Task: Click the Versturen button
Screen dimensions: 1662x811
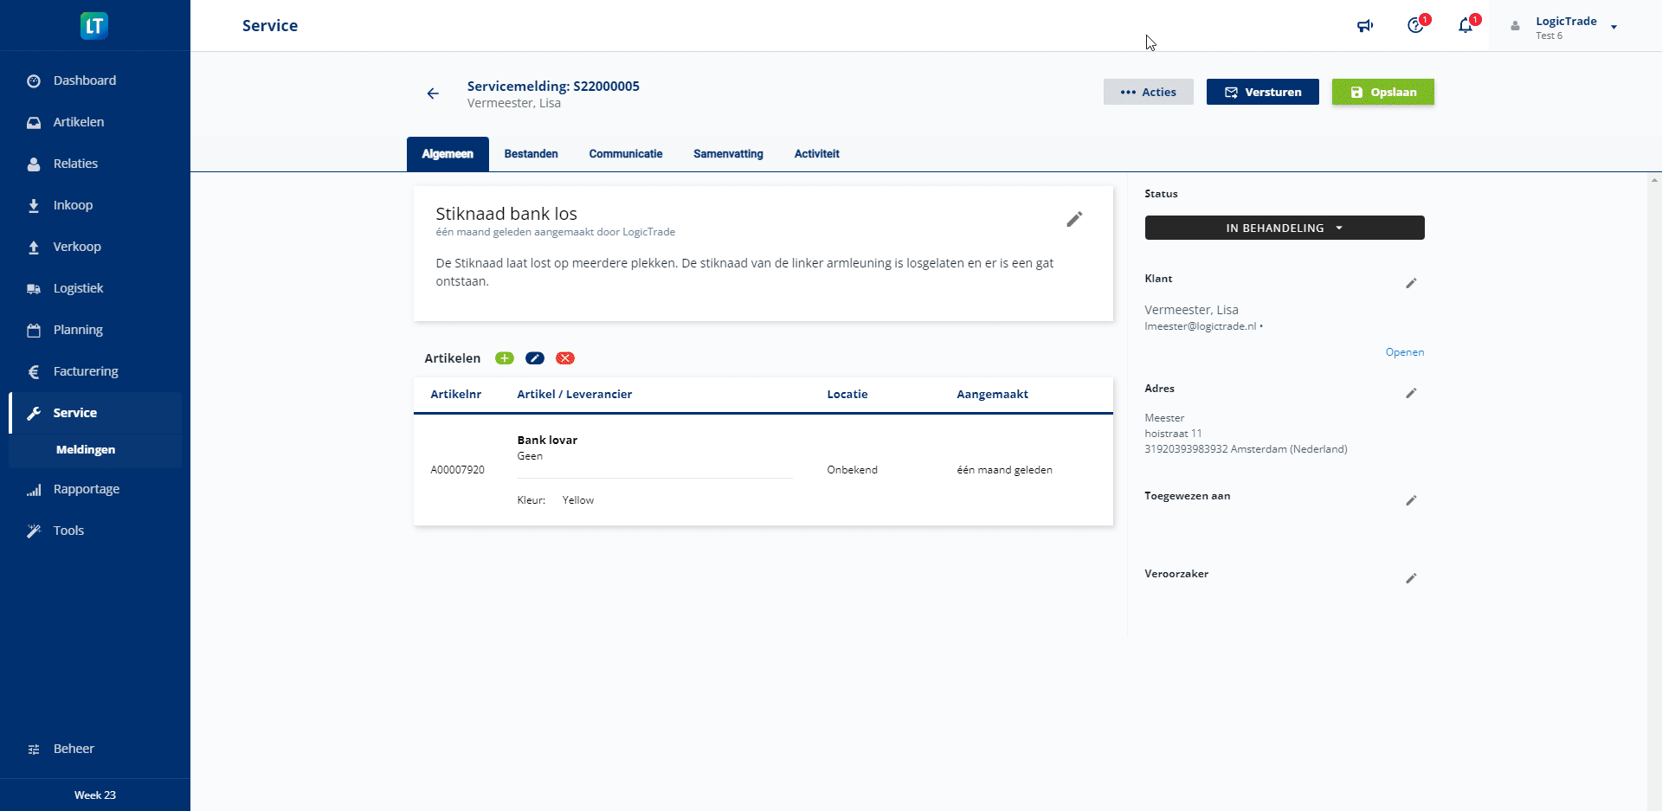Action: 1262,92
